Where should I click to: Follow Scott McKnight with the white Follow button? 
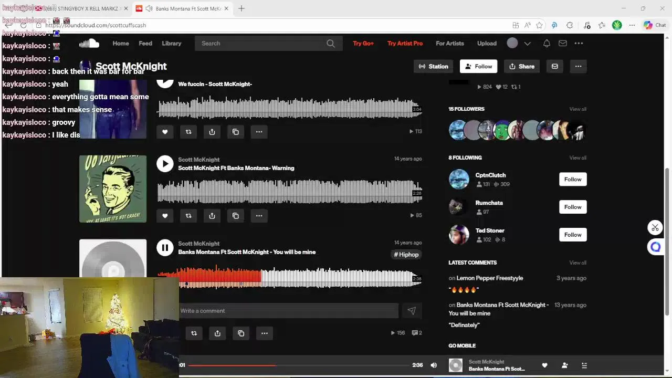tap(478, 66)
